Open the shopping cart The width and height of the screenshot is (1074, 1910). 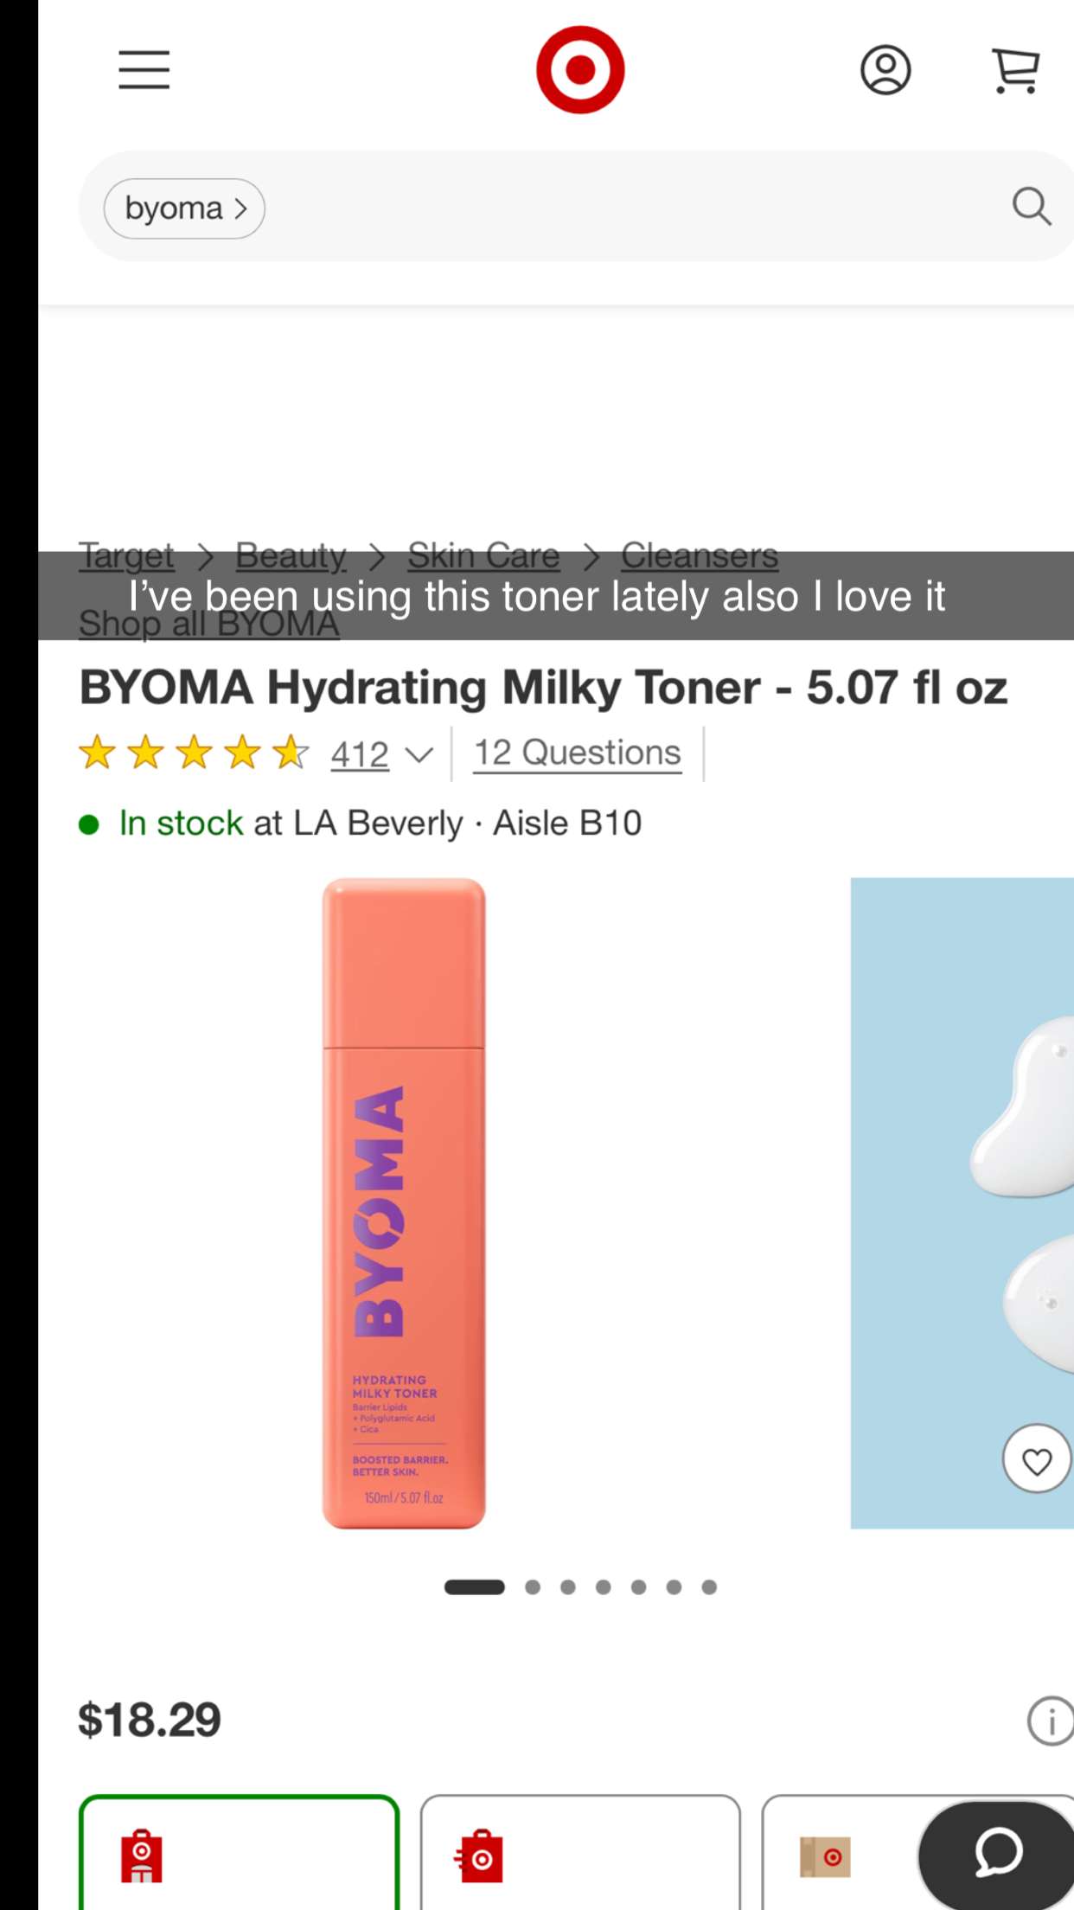pyautogui.click(x=1016, y=70)
